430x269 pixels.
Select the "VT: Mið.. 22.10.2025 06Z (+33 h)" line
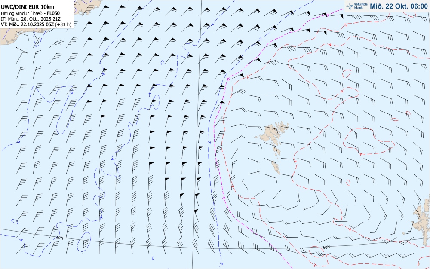pyautogui.click(x=36, y=24)
